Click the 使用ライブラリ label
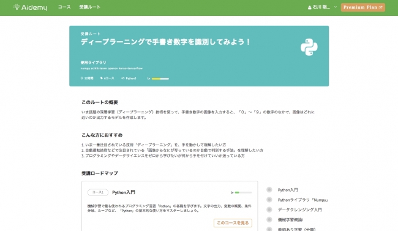Viewport: 398px width, 231px height. [x=93, y=62]
